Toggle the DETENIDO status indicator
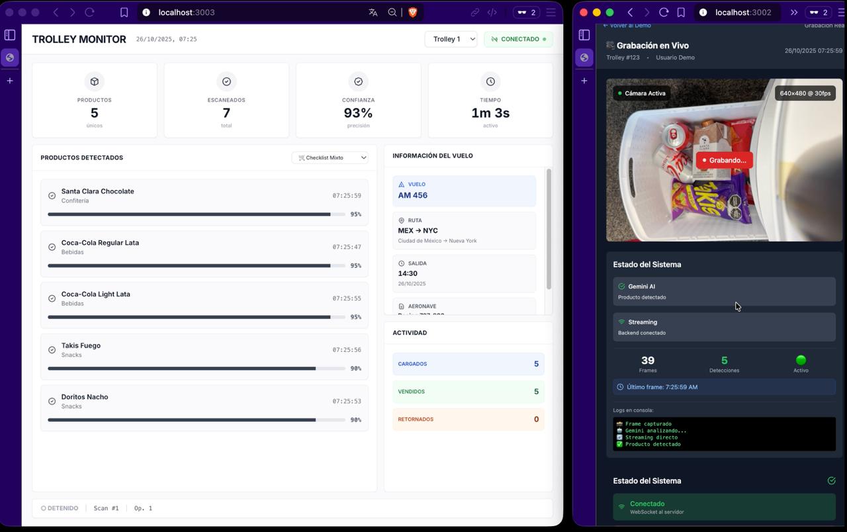Image resolution: width=847 pixels, height=532 pixels. [x=60, y=508]
